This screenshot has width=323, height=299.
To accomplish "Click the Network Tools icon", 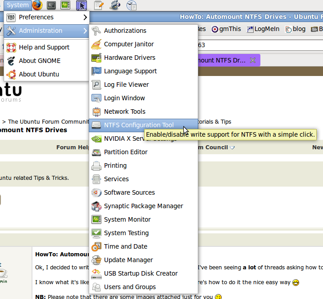I will pyautogui.click(x=96, y=112).
